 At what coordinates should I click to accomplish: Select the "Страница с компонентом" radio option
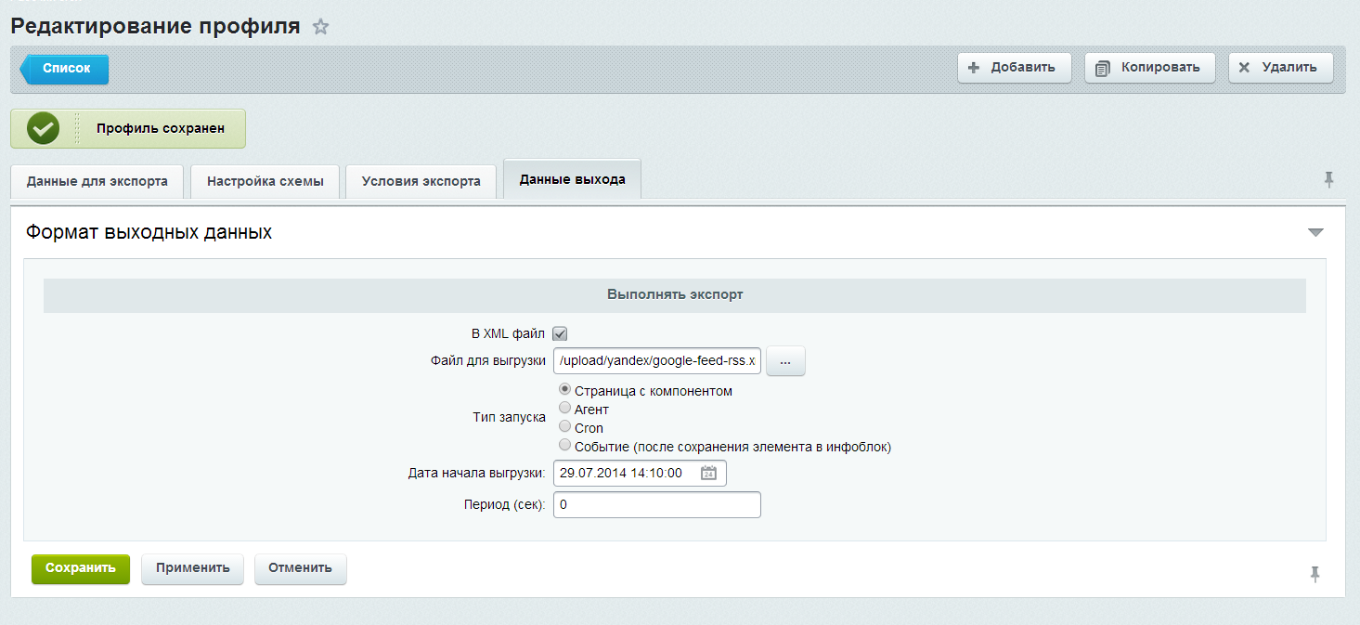564,390
